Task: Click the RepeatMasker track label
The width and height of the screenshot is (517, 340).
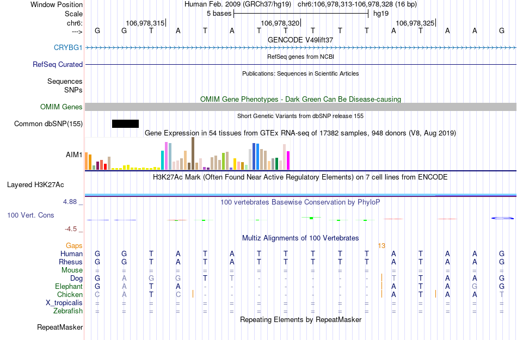Action: tap(60, 327)
